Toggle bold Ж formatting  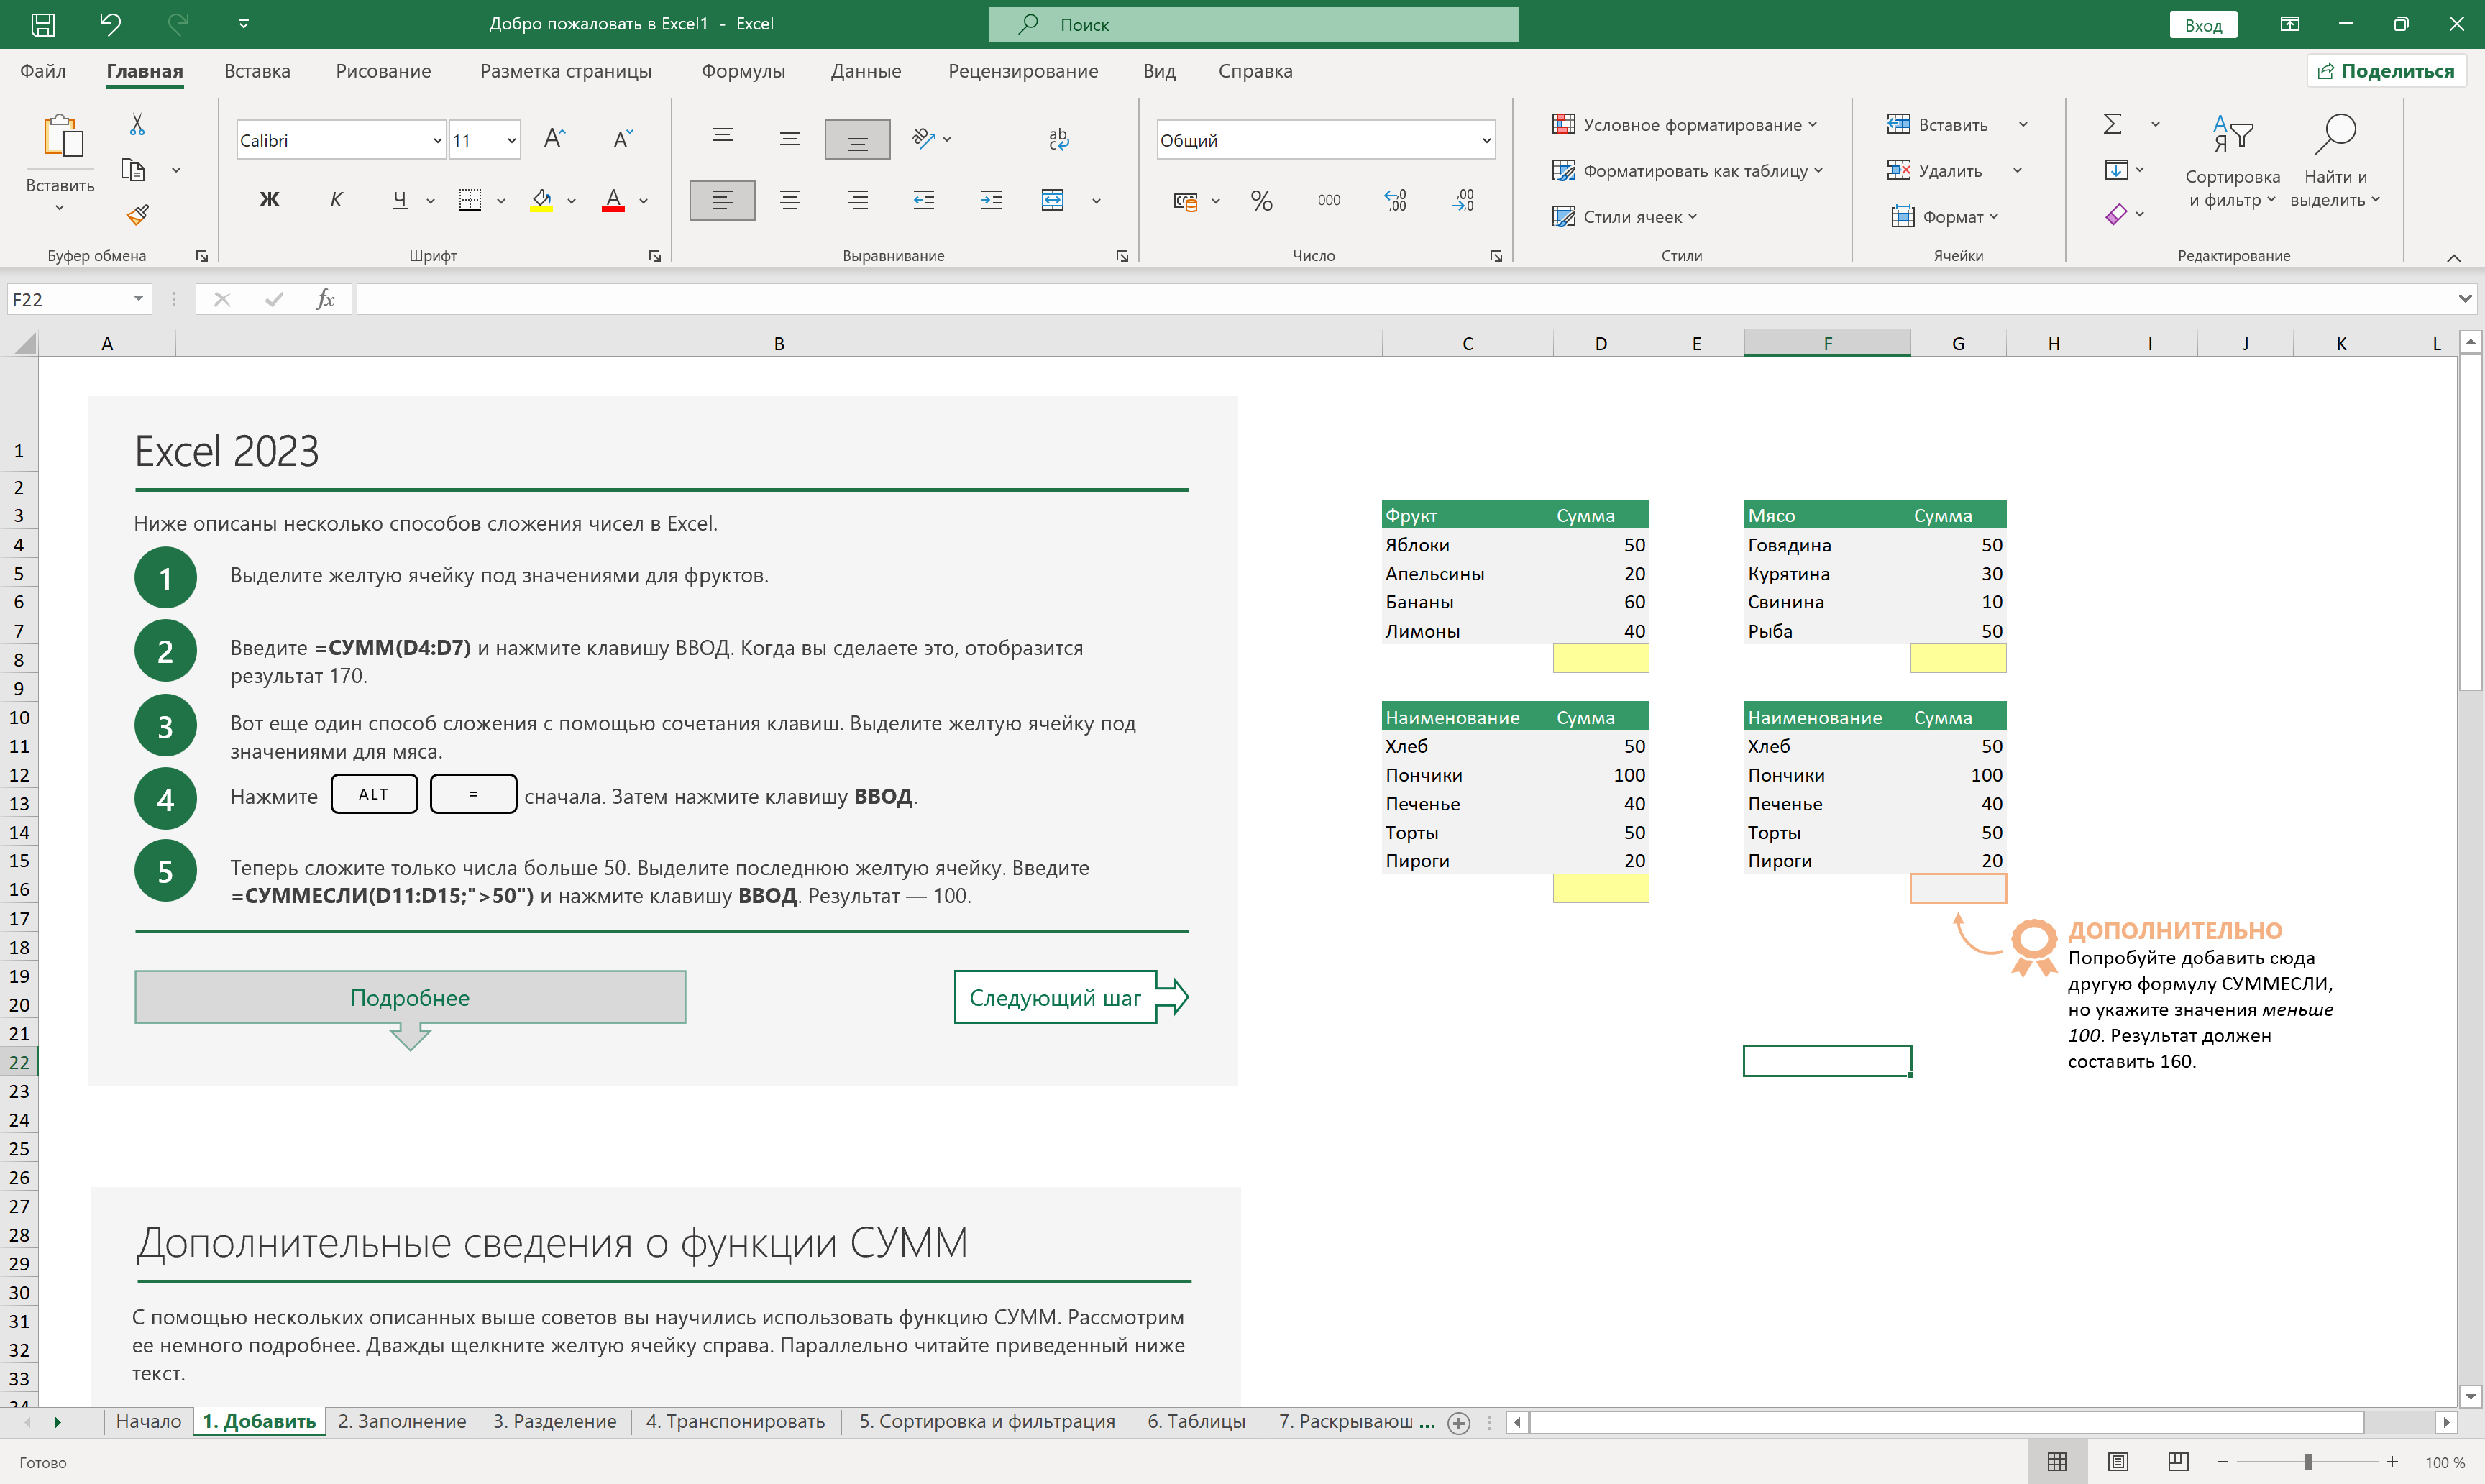(269, 200)
